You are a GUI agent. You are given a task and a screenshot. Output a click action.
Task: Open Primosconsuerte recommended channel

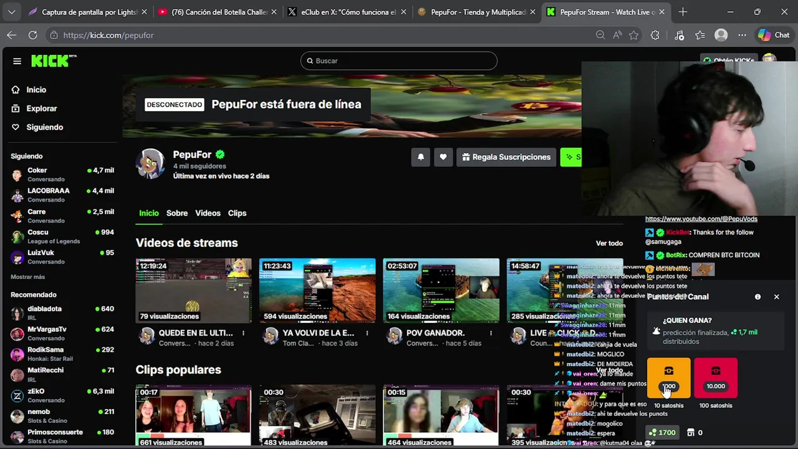[x=62, y=437]
